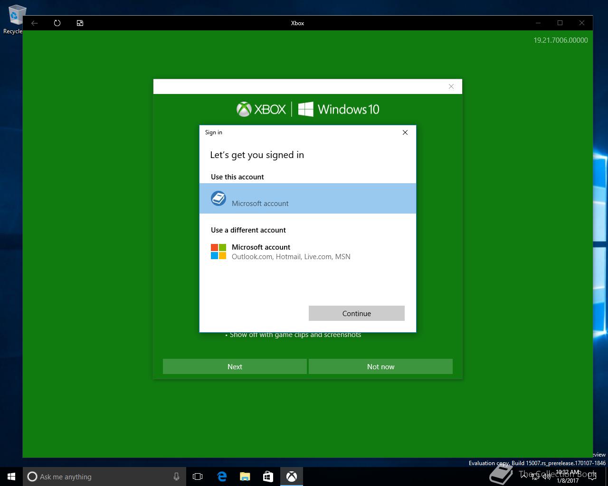Choose the different Microsoft account option with Outlook.com
Image resolution: width=608 pixels, height=486 pixels.
[308, 252]
